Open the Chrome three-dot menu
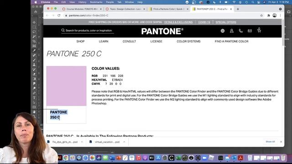The height and width of the screenshot is (164, 292). (x=280, y=15)
